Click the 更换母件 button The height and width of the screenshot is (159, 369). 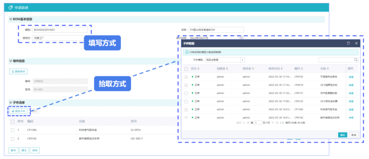18,71
